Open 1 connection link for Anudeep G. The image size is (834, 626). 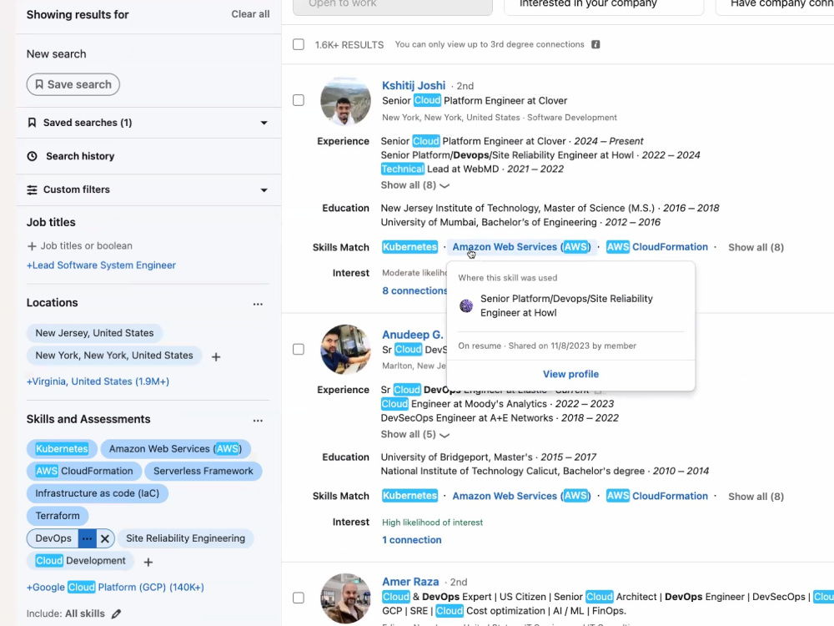tap(412, 540)
